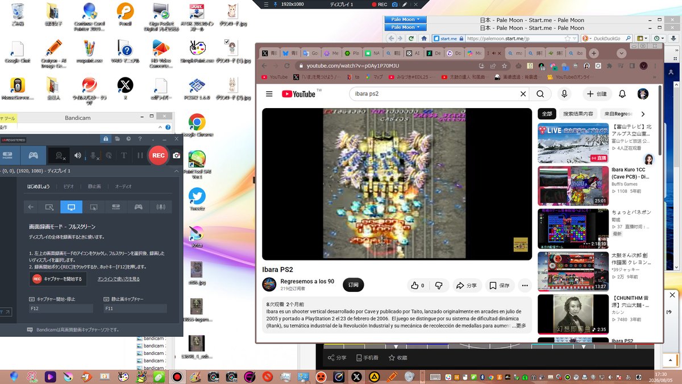Select fullscreen monitor mode in Bandicam
The height and width of the screenshot is (384, 682).
72,207
